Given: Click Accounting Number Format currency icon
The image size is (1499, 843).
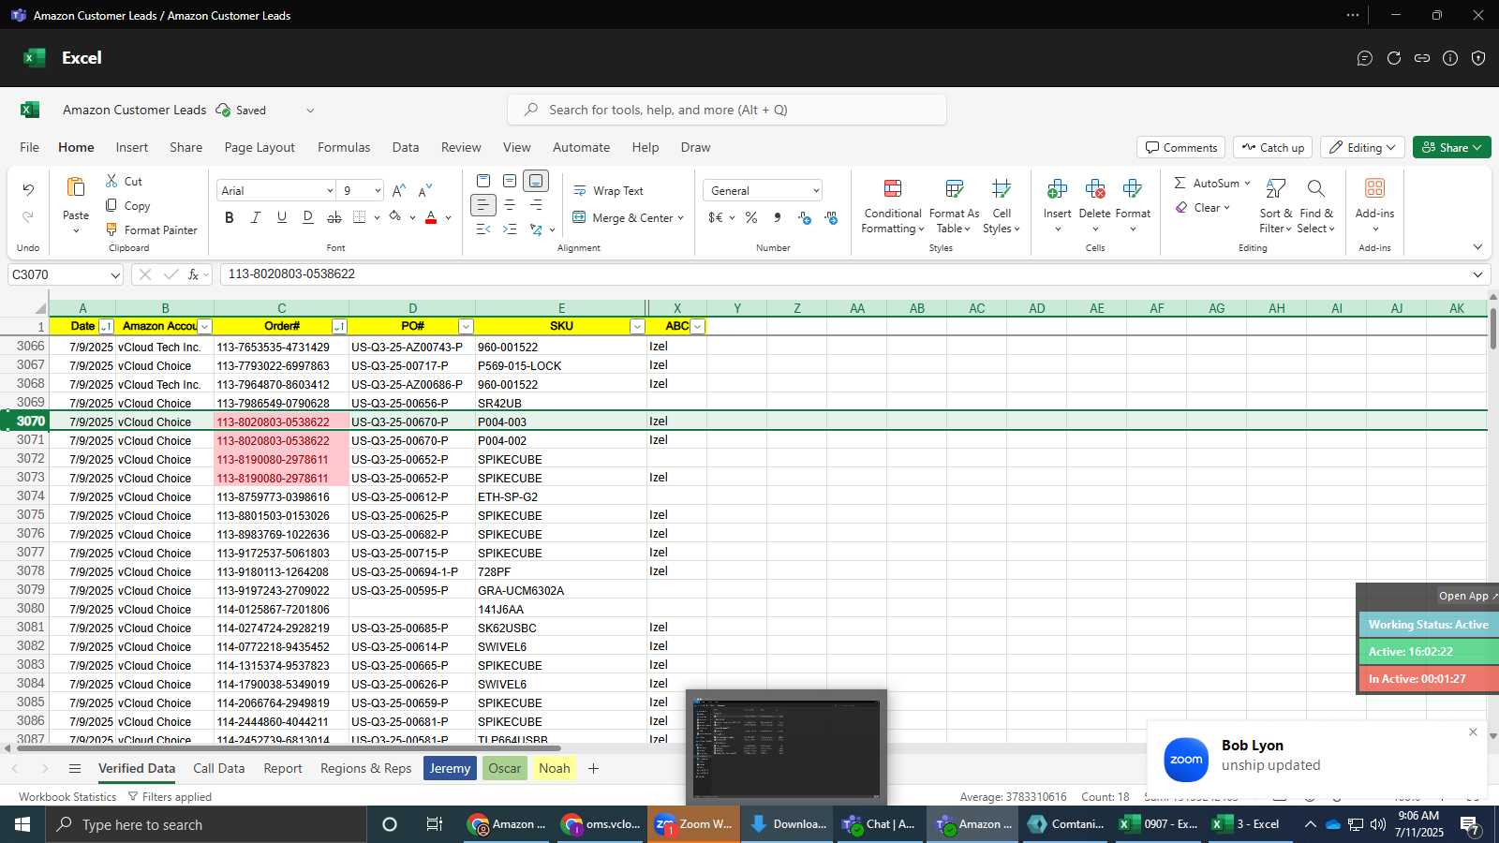Looking at the screenshot, I should click(716, 217).
